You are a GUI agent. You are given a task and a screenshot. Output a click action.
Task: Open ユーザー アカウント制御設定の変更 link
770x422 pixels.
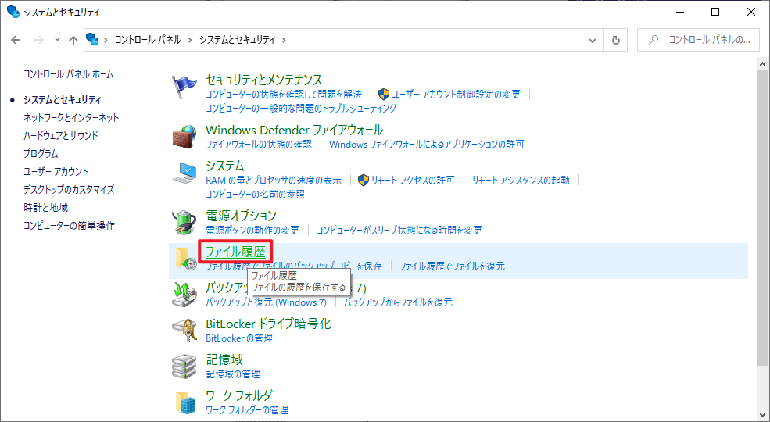[456, 95]
